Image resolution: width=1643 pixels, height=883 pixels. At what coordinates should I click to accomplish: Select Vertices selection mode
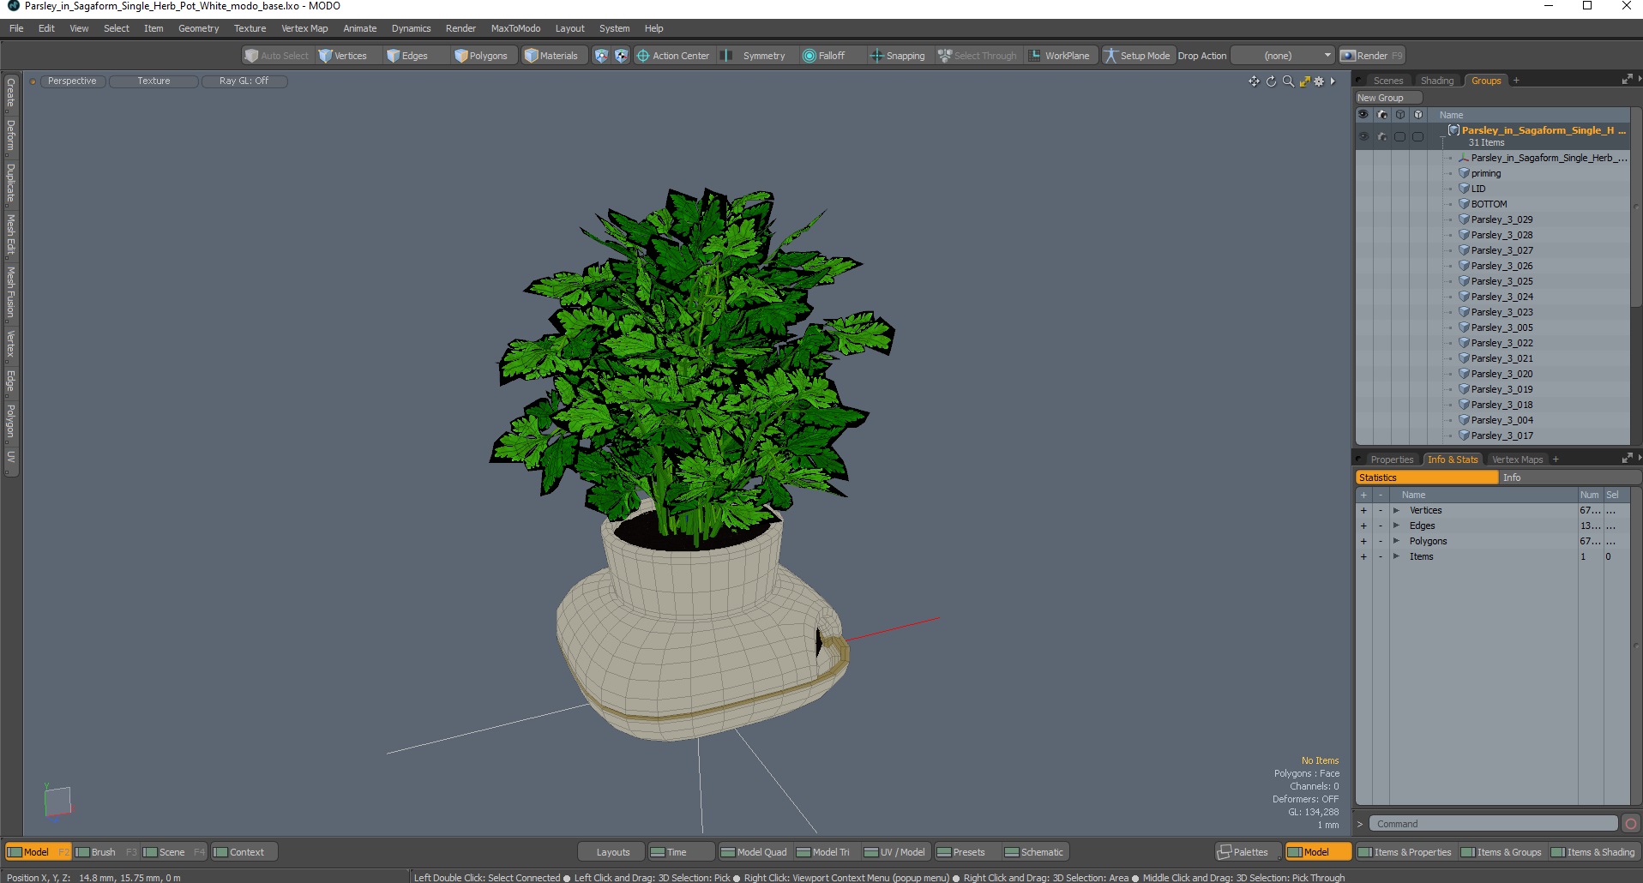click(x=343, y=56)
